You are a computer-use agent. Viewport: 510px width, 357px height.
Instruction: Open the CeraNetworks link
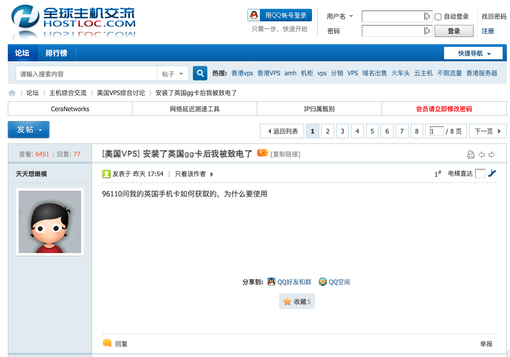pos(70,109)
